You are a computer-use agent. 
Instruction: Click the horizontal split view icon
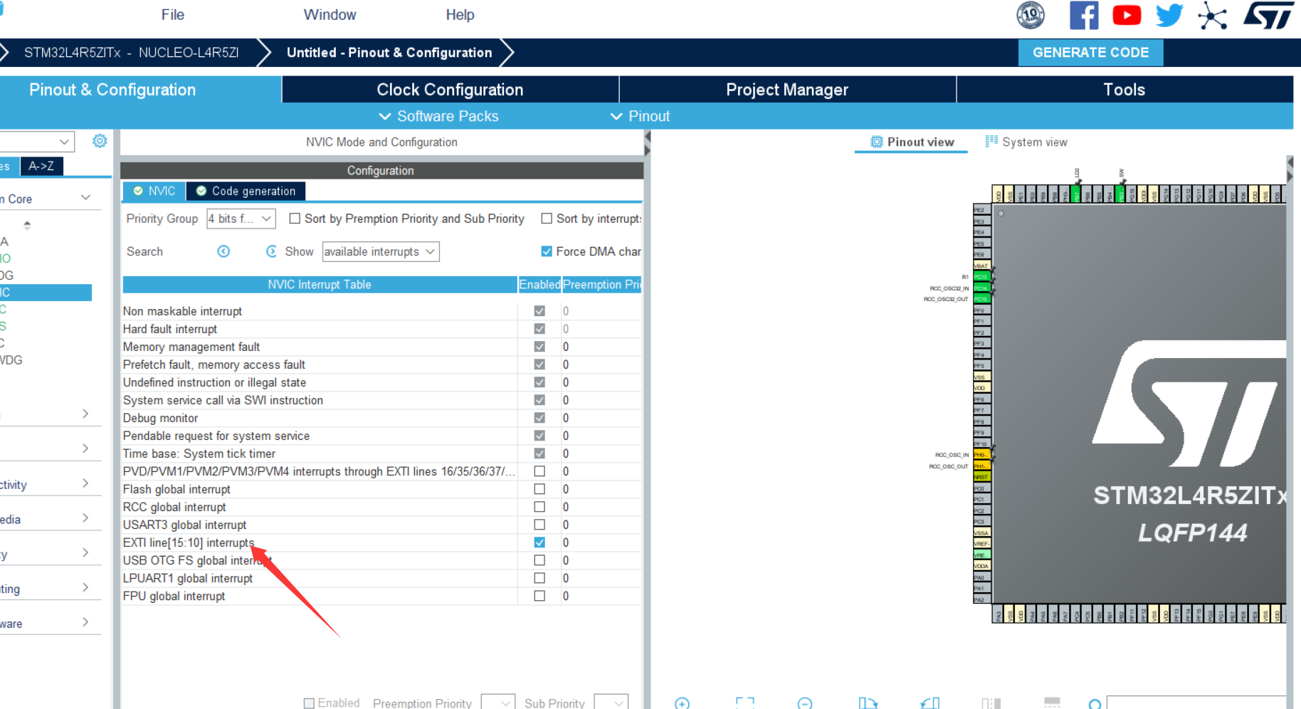(x=1052, y=703)
